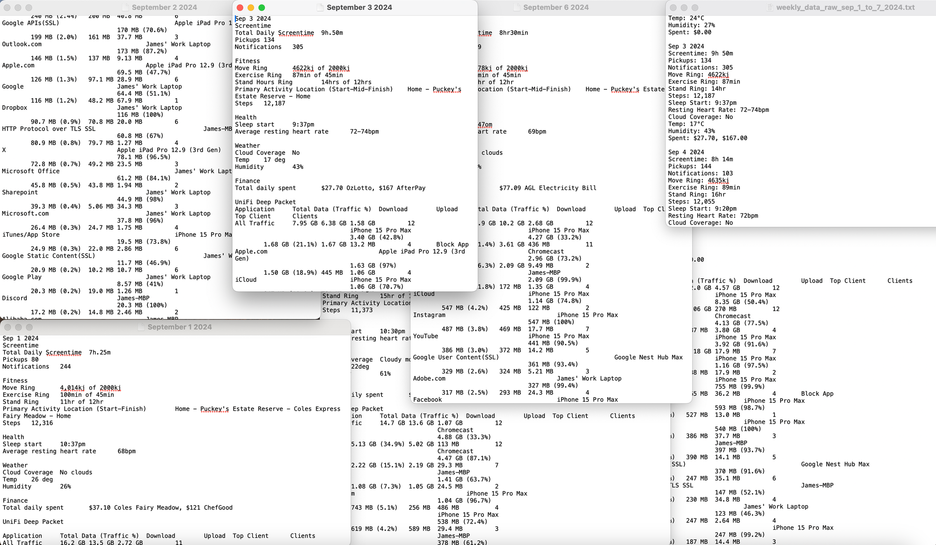The width and height of the screenshot is (936, 545).
Task: Click 'Coles Express' in activity location line
Action: (x=317, y=409)
